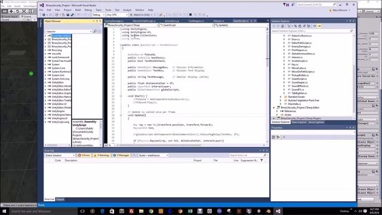Open the Entire Solution scope dropdown
Viewport: 382px width, 215px height.
point(60,155)
